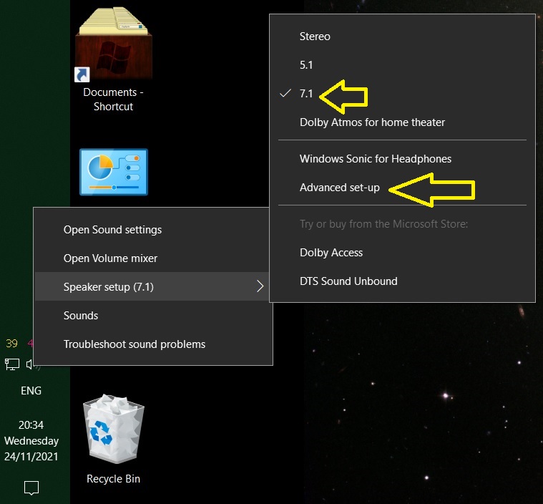Image resolution: width=543 pixels, height=504 pixels.
Task: Click the ENG language input switcher
Action: point(31,391)
